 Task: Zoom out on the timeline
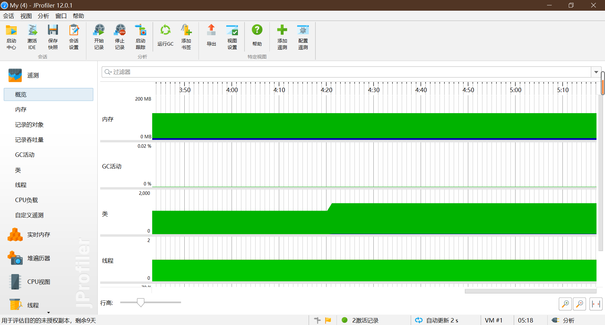click(579, 304)
